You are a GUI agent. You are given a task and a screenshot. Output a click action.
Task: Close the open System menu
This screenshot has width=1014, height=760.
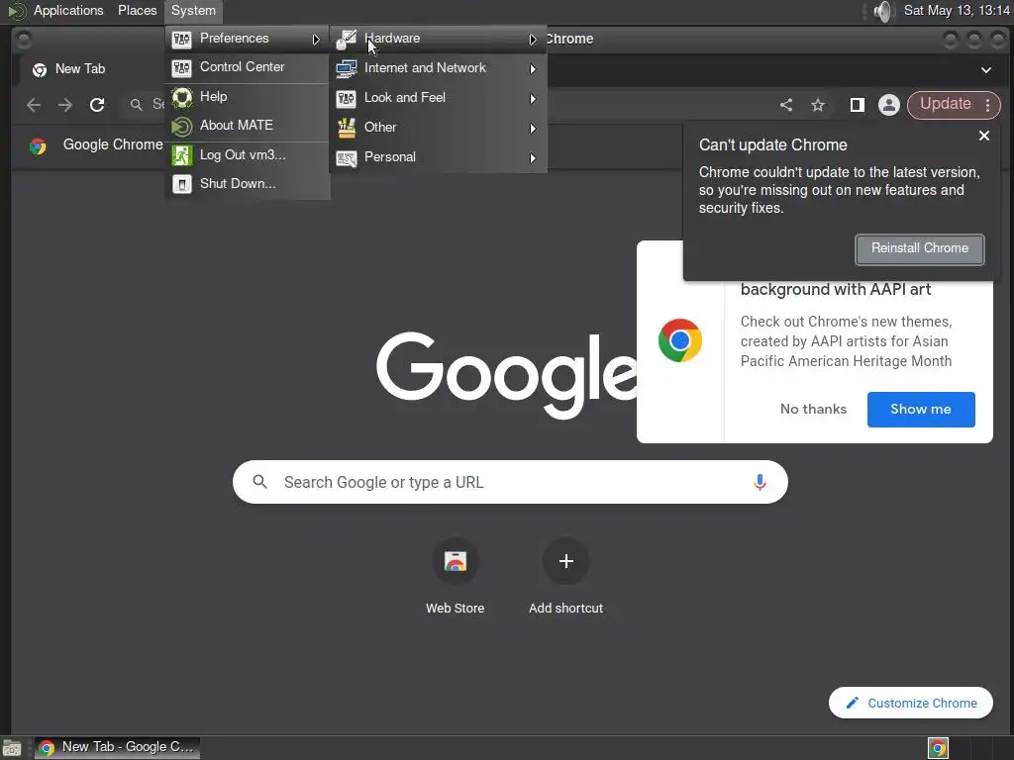[x=193, y=10]
